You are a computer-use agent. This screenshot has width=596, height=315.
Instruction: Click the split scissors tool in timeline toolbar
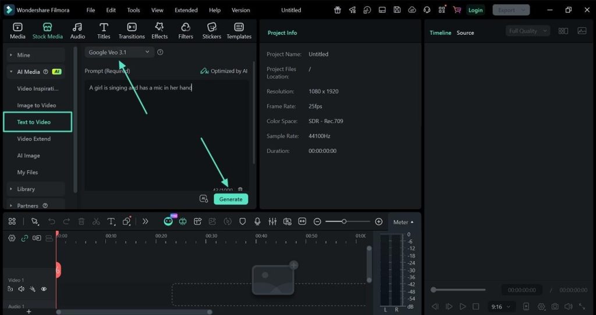pyautogui.click(x=96, y=221)
